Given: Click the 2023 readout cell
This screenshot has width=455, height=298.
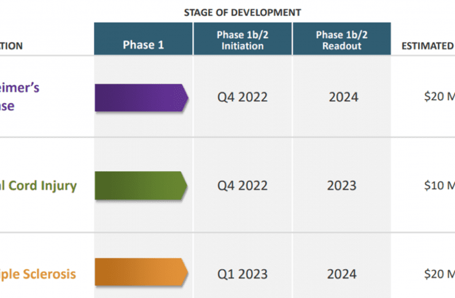Looking at the screenshot, I should point(343,186).
